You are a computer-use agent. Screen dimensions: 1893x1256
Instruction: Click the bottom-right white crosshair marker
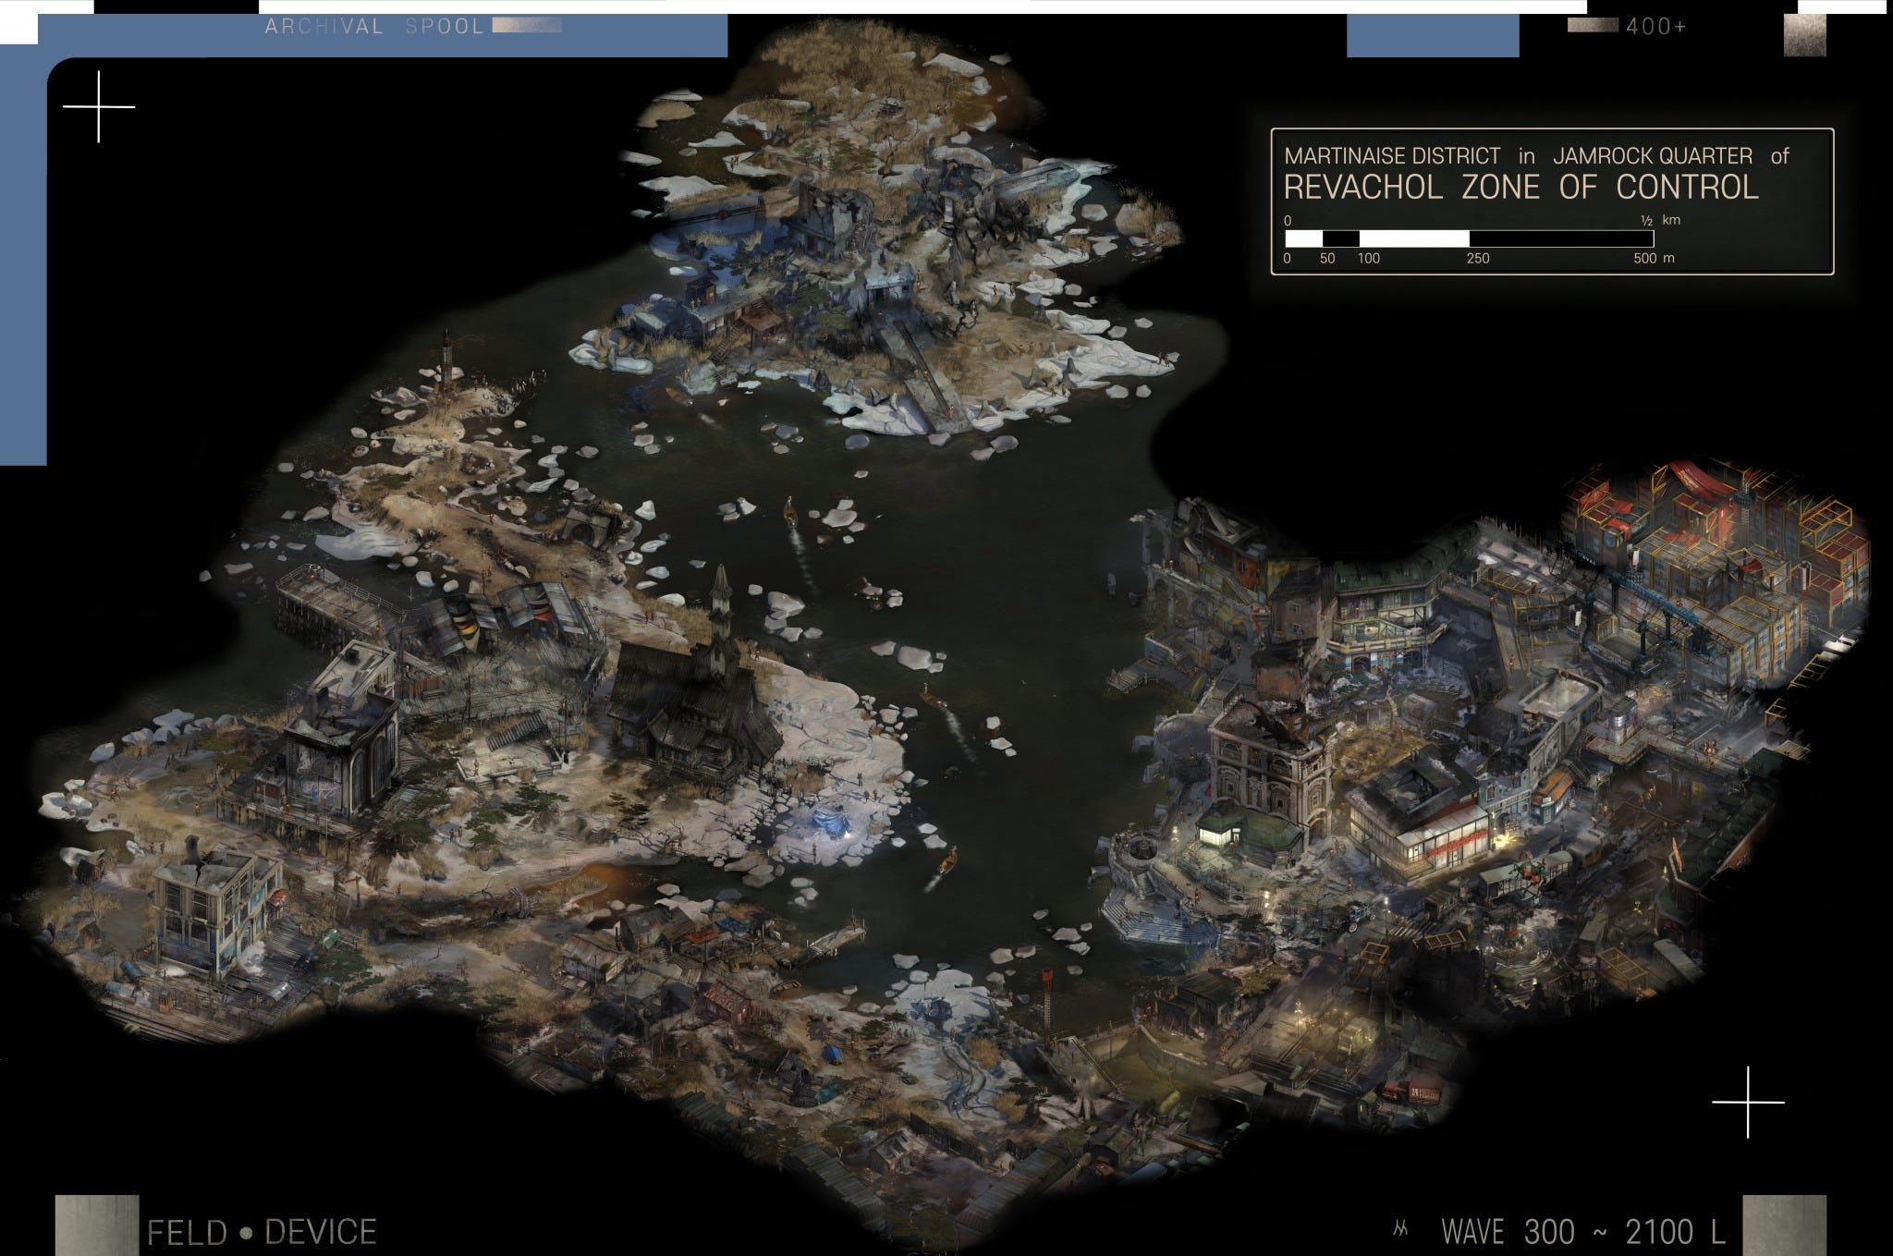tap(1747, 1102)
